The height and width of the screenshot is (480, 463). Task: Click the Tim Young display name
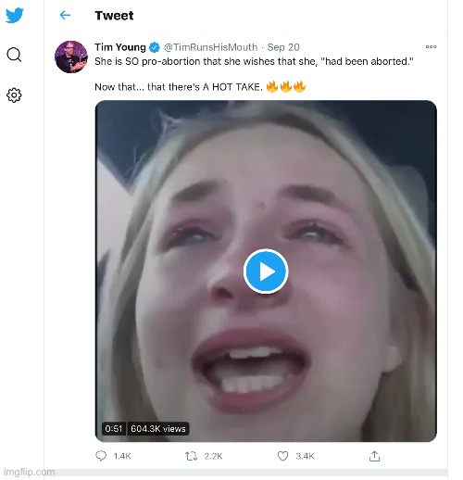[x=120, y=47]
